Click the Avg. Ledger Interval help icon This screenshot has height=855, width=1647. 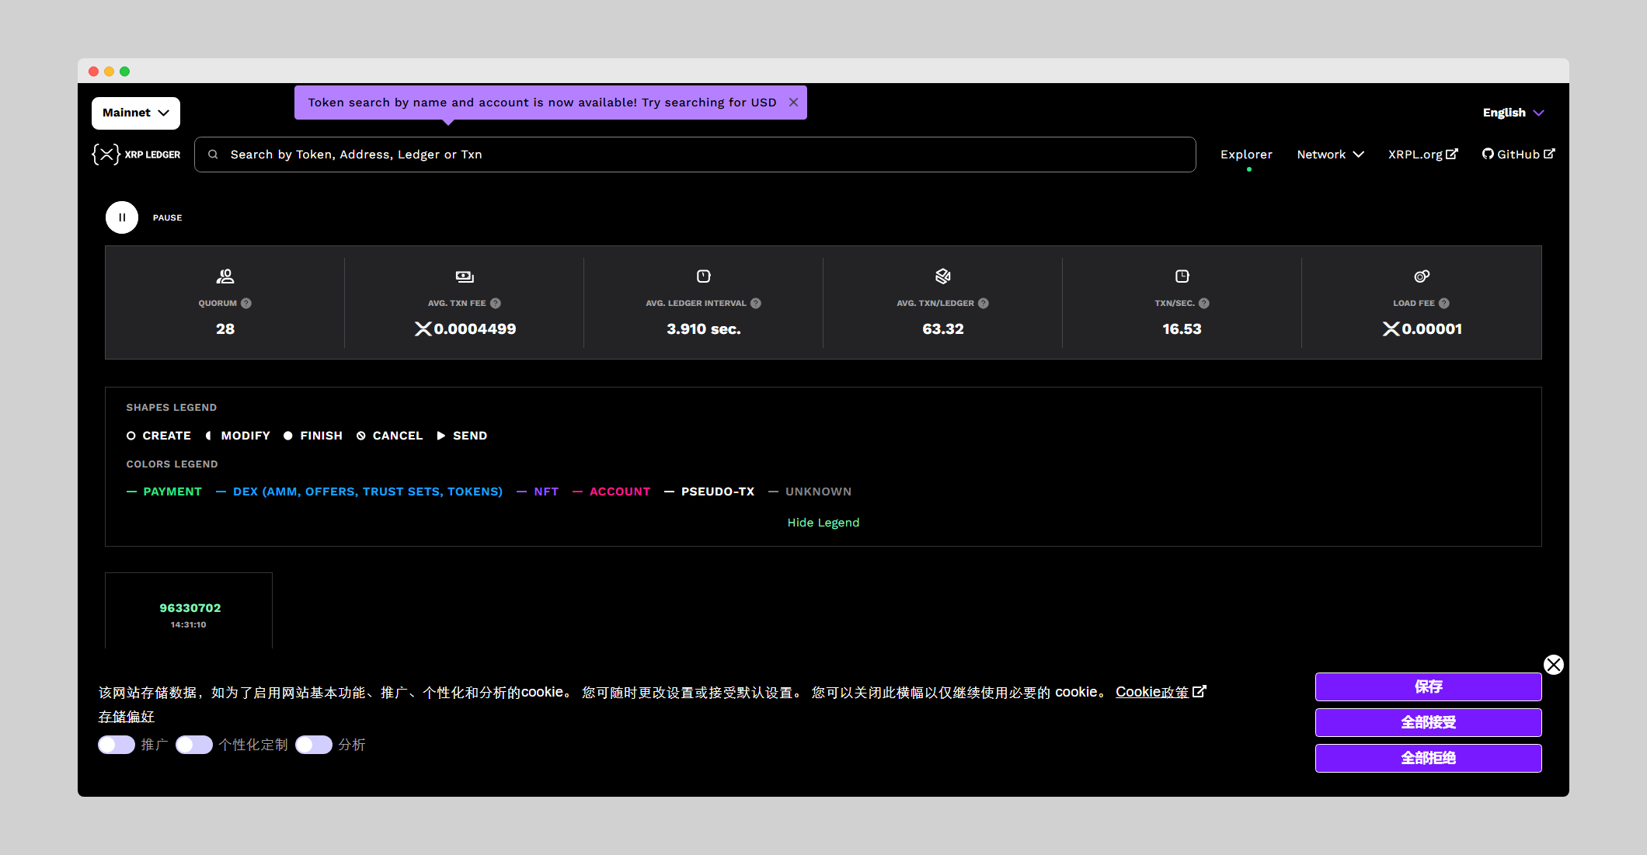tap(756, 304)
